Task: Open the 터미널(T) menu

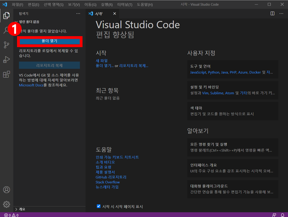Action: (x=125, y=5)
